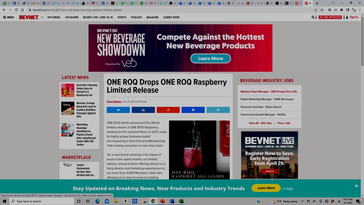364x205 pixels.
Task: Open Financial Controller - Better Booch job
Action: (x=261, y=107)
